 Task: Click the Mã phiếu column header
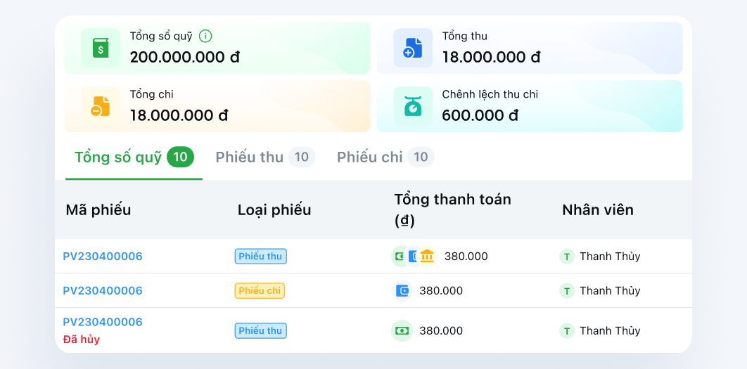coord(98,210)
